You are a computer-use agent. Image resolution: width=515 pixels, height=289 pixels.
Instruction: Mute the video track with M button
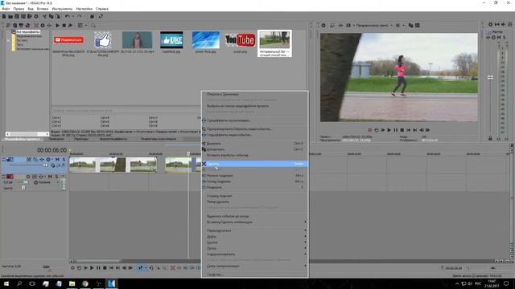(57, 160)
